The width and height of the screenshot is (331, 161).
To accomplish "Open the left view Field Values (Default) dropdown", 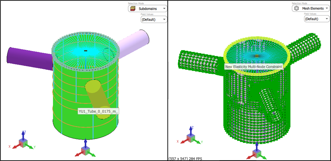I will pos(154,19).
